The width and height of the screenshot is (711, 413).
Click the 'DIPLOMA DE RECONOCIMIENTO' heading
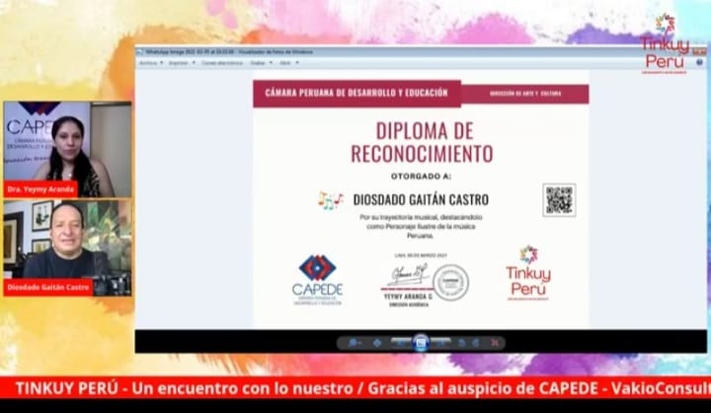[x=422, y=143]
